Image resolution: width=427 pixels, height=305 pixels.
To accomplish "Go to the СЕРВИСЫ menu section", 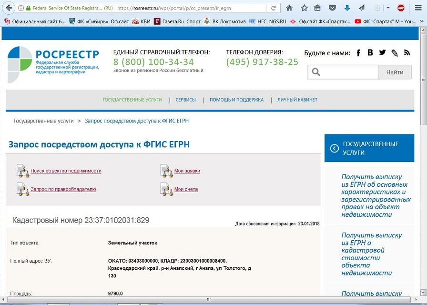I will 185,100.
